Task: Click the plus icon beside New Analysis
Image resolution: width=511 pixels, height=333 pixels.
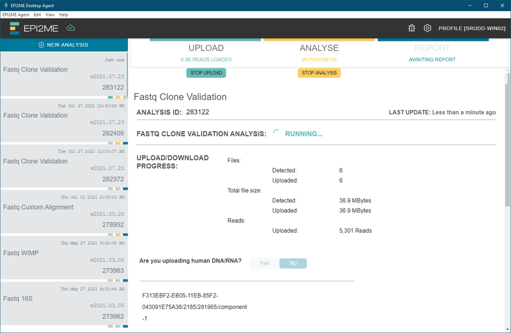Action: point(41,45)
